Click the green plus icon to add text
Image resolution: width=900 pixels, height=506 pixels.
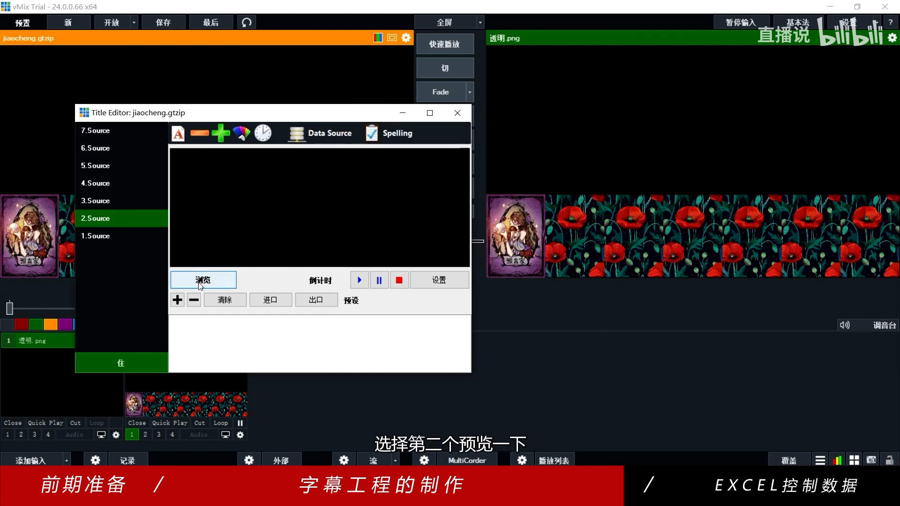click(x=220, y=133)
